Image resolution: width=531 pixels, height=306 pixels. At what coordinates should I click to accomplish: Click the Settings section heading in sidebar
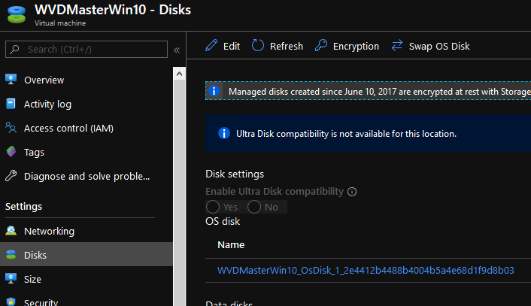24,206
